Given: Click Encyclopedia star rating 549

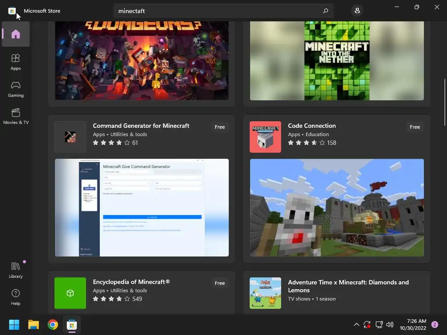Looking at the screenshot, I should click(117, 299).
